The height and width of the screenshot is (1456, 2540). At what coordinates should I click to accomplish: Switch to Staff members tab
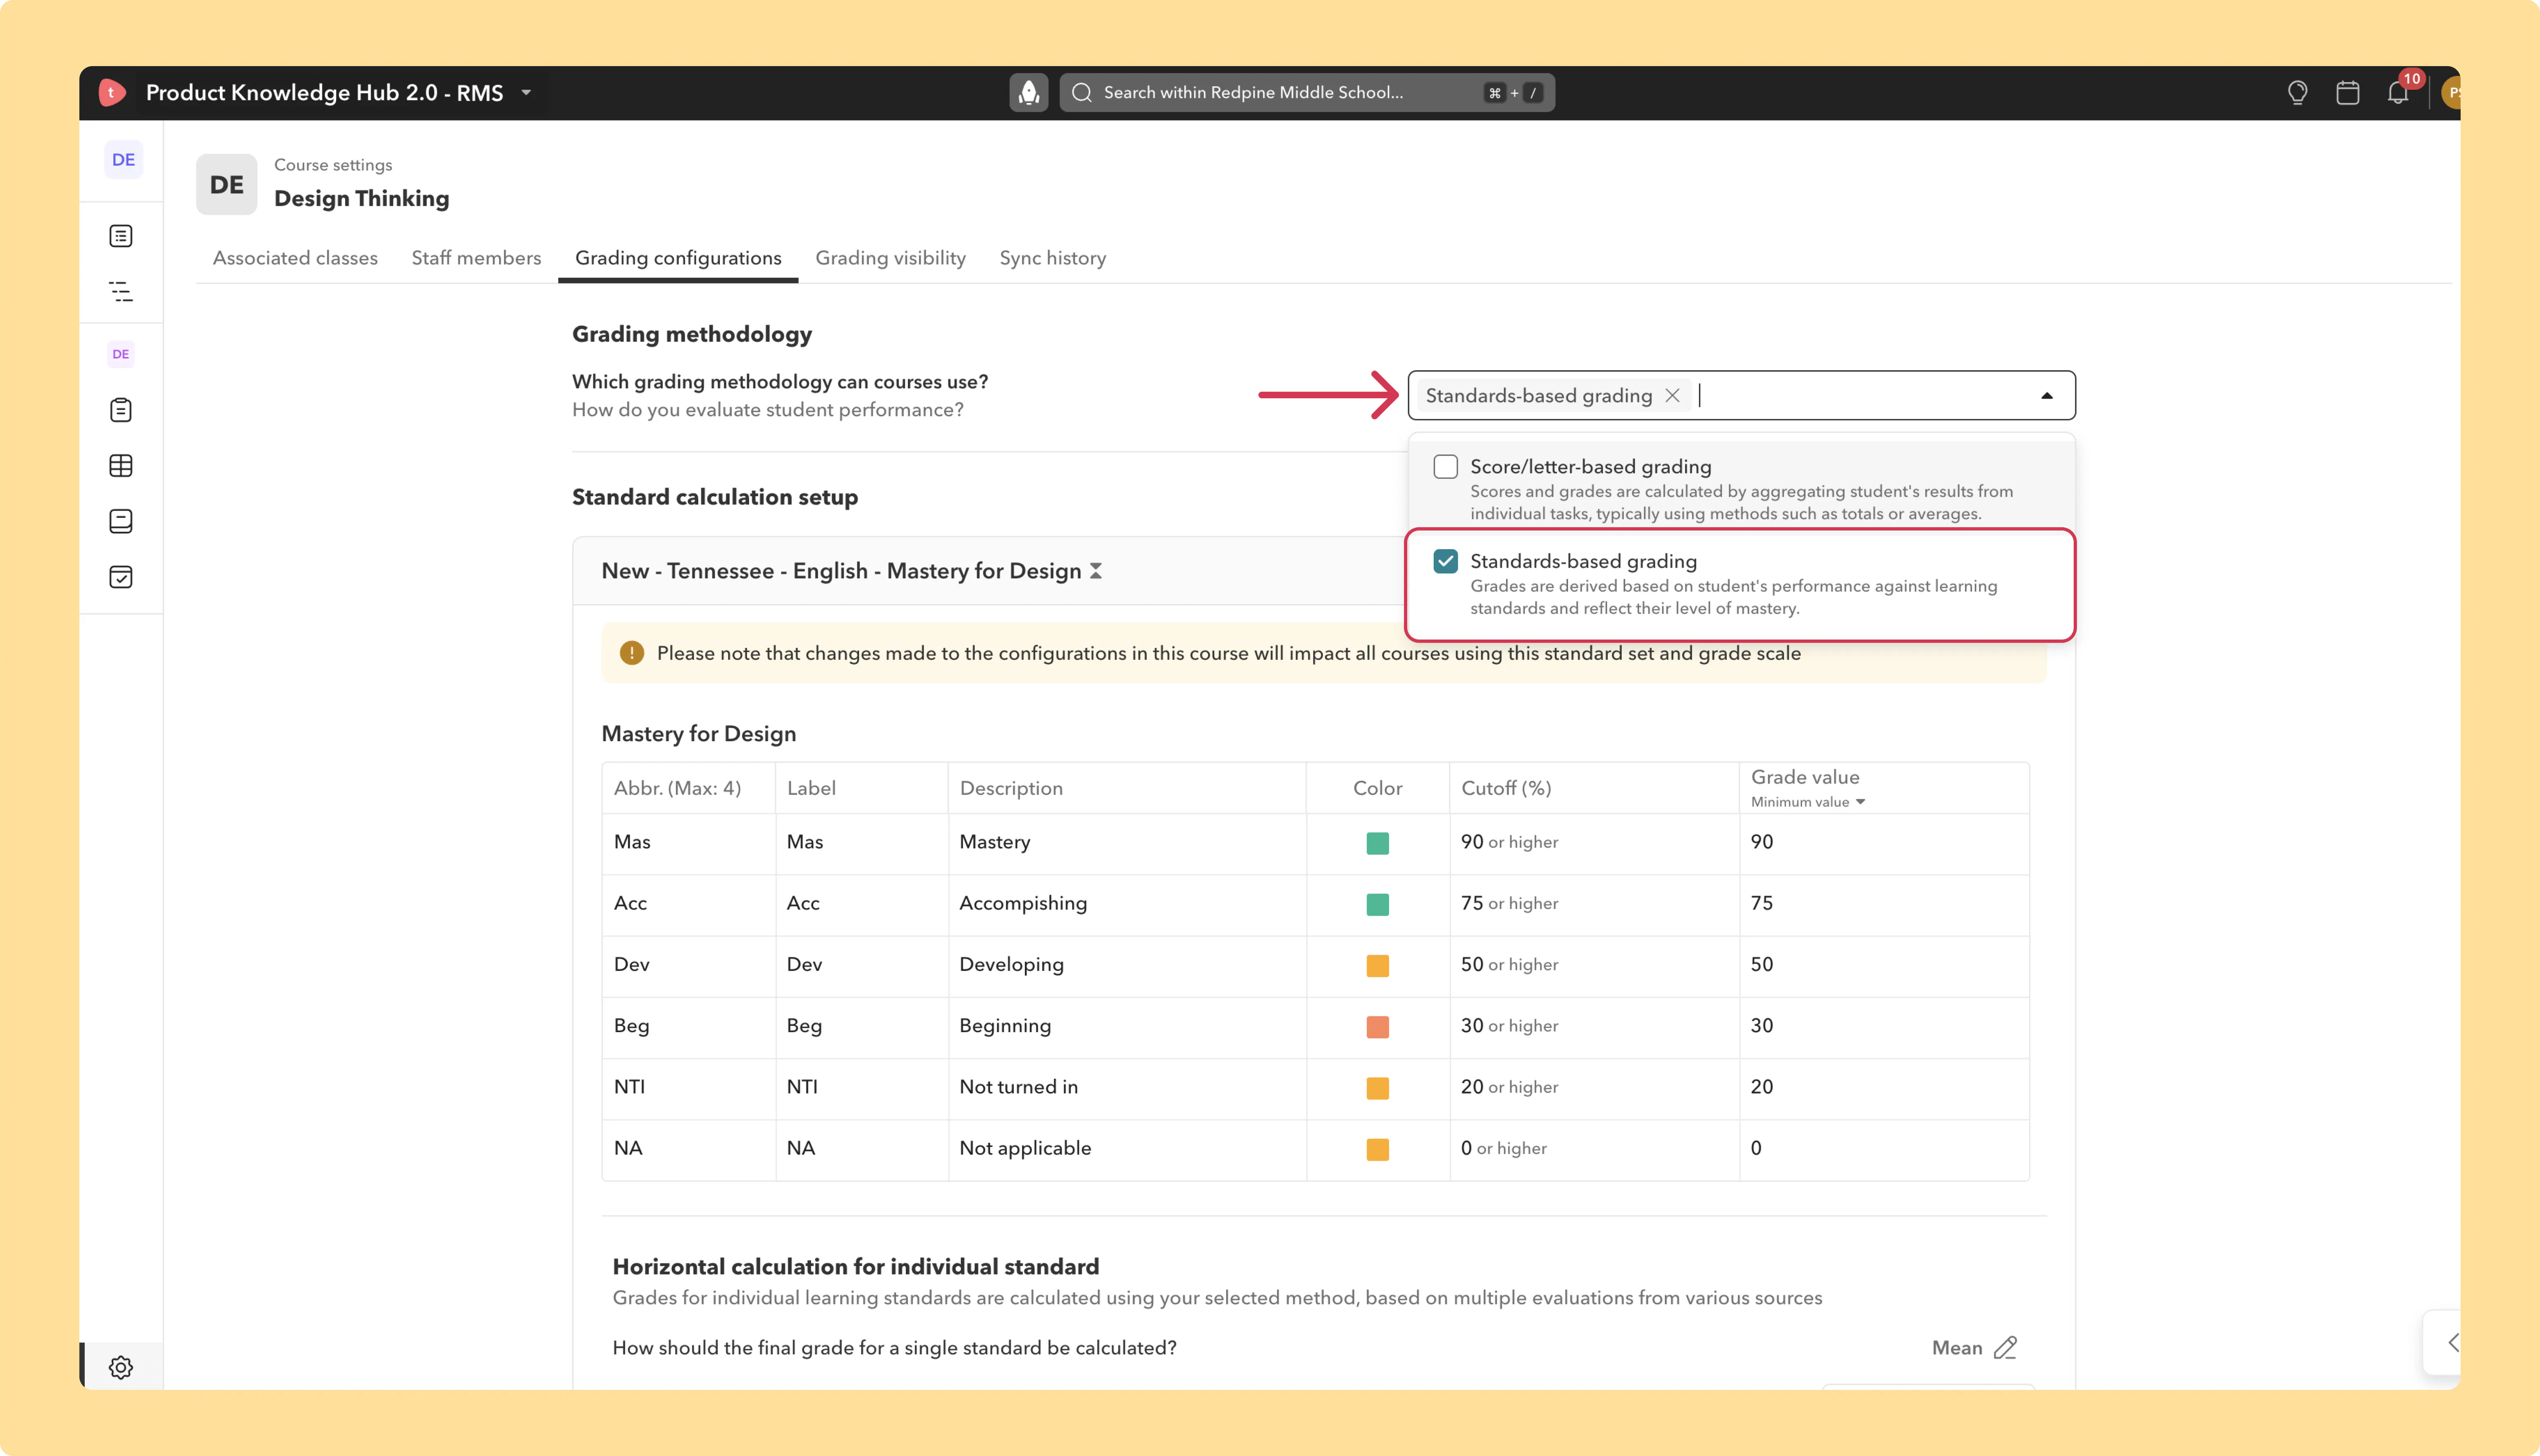click(476, 258)
